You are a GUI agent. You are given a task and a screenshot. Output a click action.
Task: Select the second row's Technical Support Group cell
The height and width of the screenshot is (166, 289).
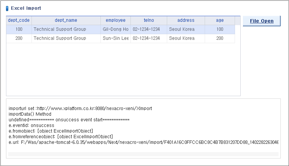pos(66,38)
